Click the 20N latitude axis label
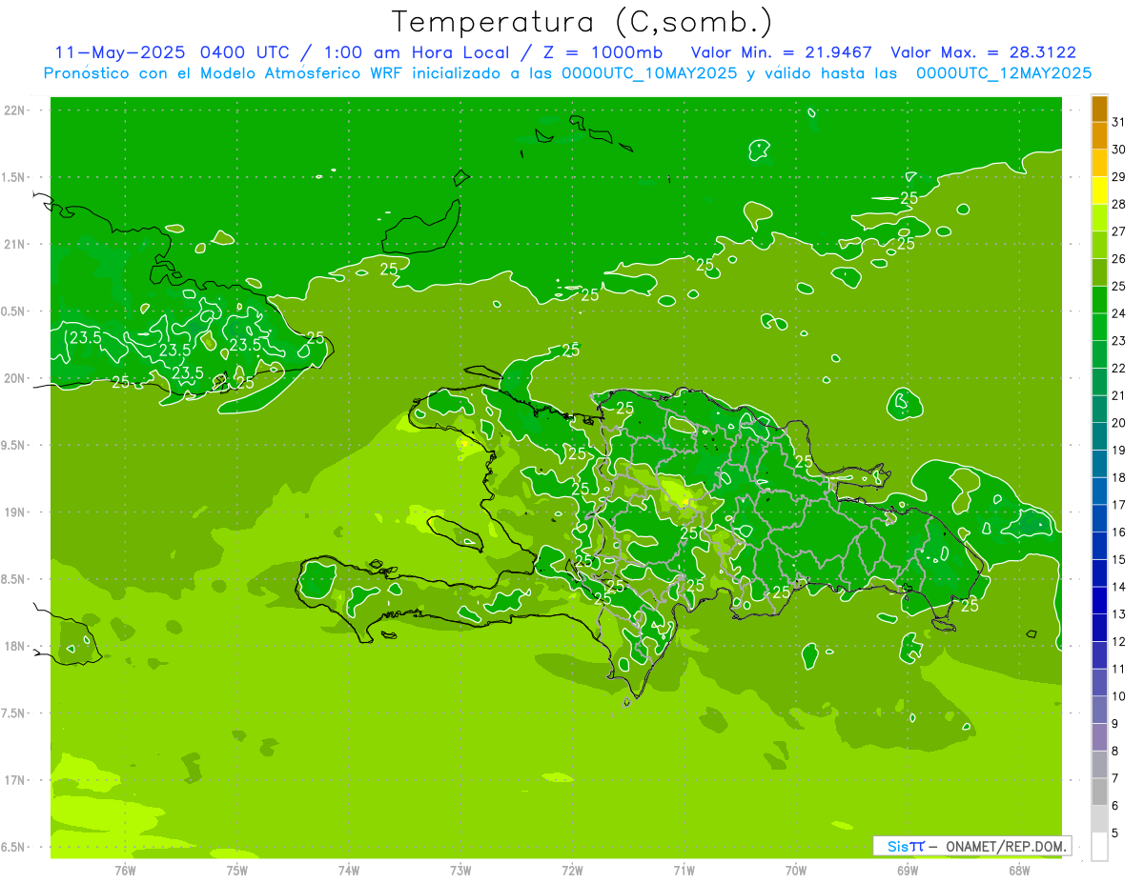The width and height of the screenshot is (1144, 883). 15,378
